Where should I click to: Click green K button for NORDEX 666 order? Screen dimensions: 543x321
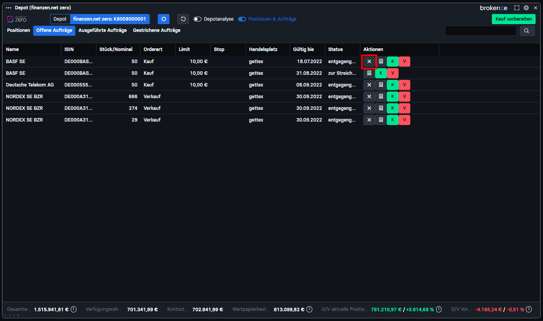pyautogui.click(x=393, y=97)
